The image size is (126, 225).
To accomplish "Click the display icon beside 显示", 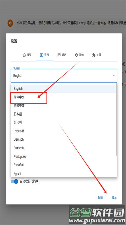I will pyautogui.click(x=41, y=55).
